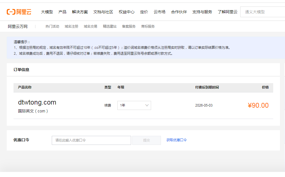Viewport: 285px width, 177px height.
Task: Open the 产品 menu
Action: click(x=62, y=12)
